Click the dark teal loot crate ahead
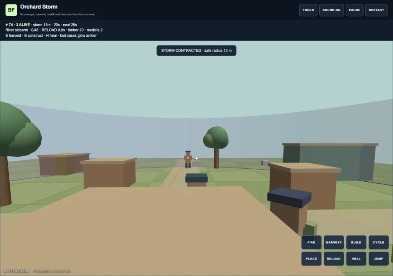 pyautogui.click(x=196, y=180)
